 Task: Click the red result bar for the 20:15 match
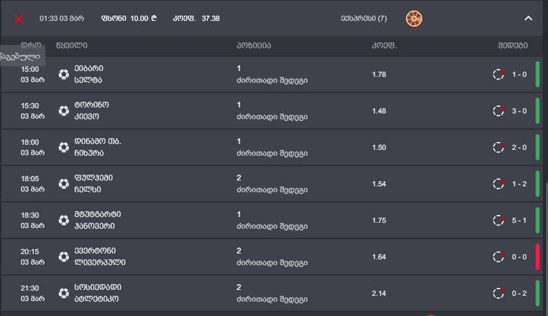coord(538,257)
